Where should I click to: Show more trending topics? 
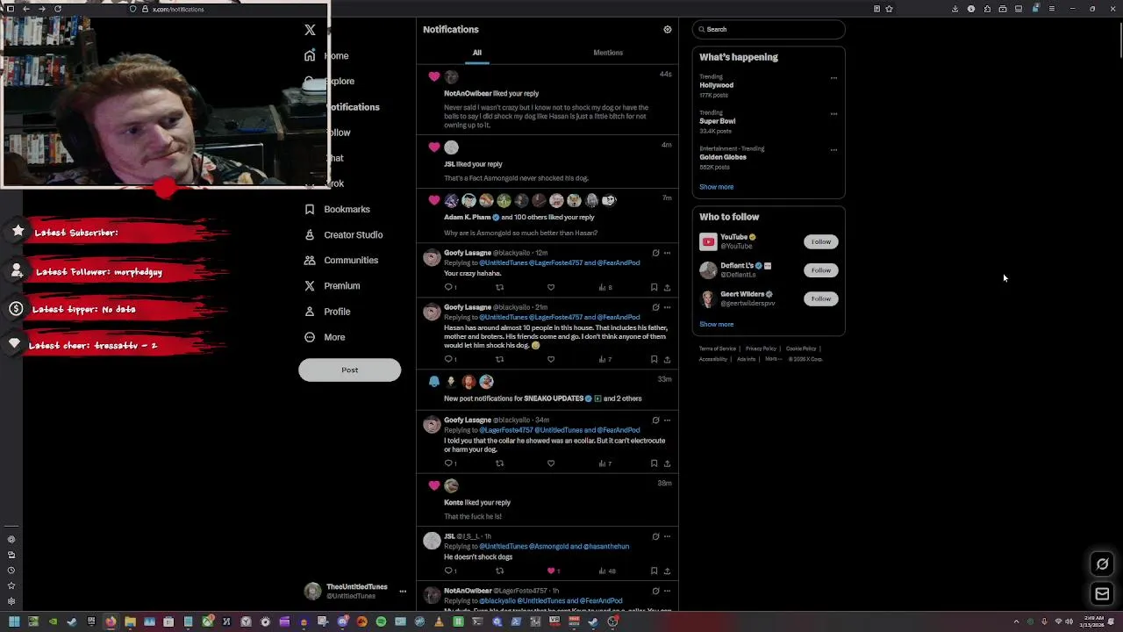pyautogui.click(x=716, y=187)
